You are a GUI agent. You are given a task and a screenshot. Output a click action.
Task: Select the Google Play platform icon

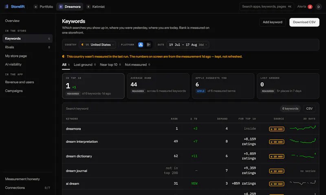148,45
